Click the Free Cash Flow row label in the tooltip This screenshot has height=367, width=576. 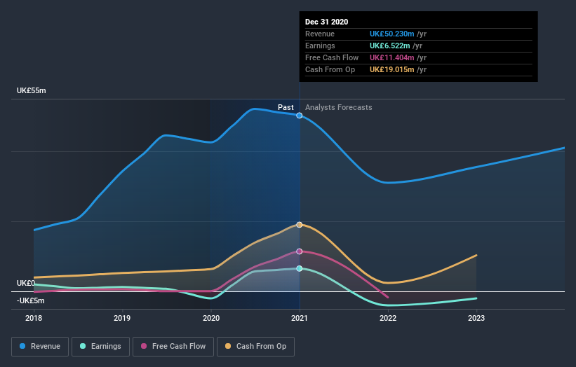[332, 58]
